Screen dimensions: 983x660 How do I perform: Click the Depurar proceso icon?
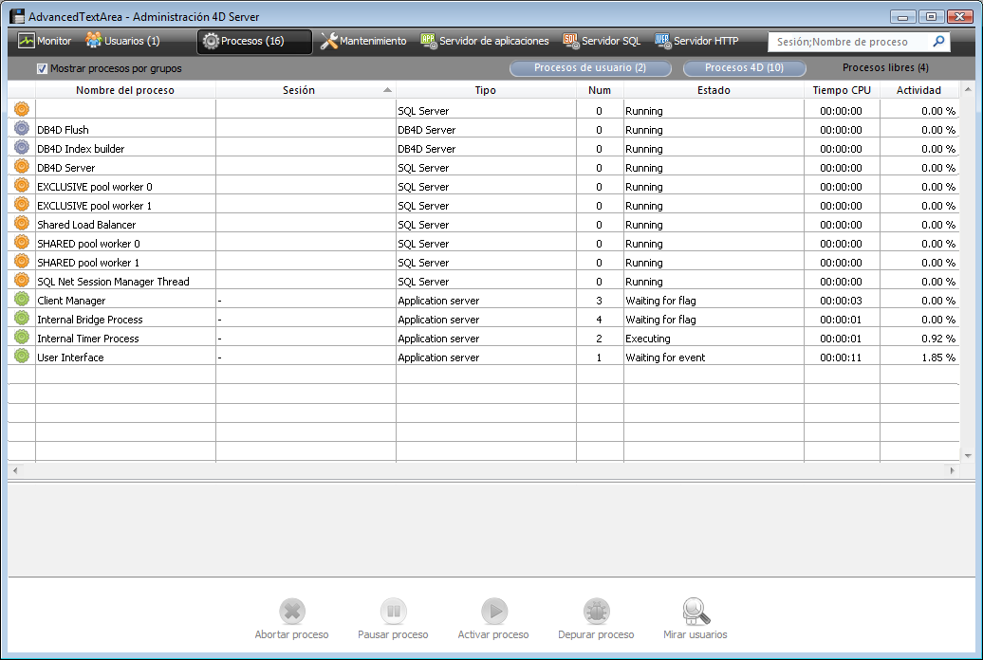coord(596,612)
